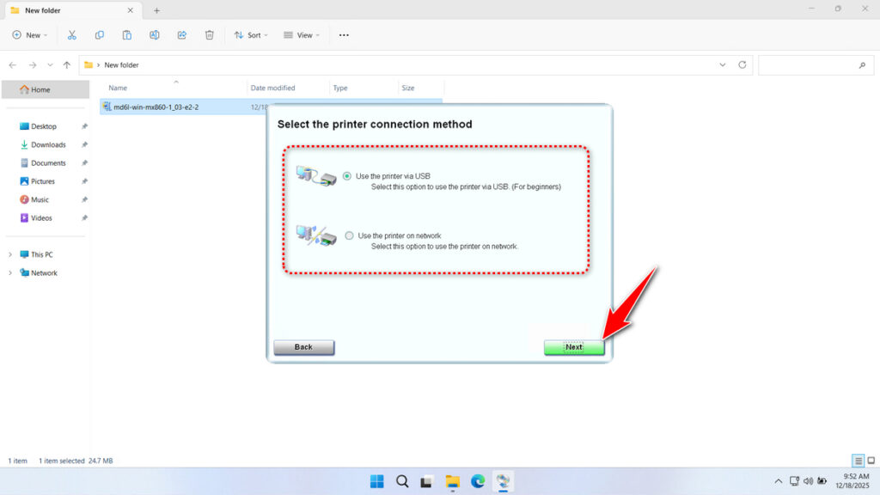Screen dimensions: 880x495
Task: Click the Cut scissors icon in toolbar
Action: tap(72, 35)
